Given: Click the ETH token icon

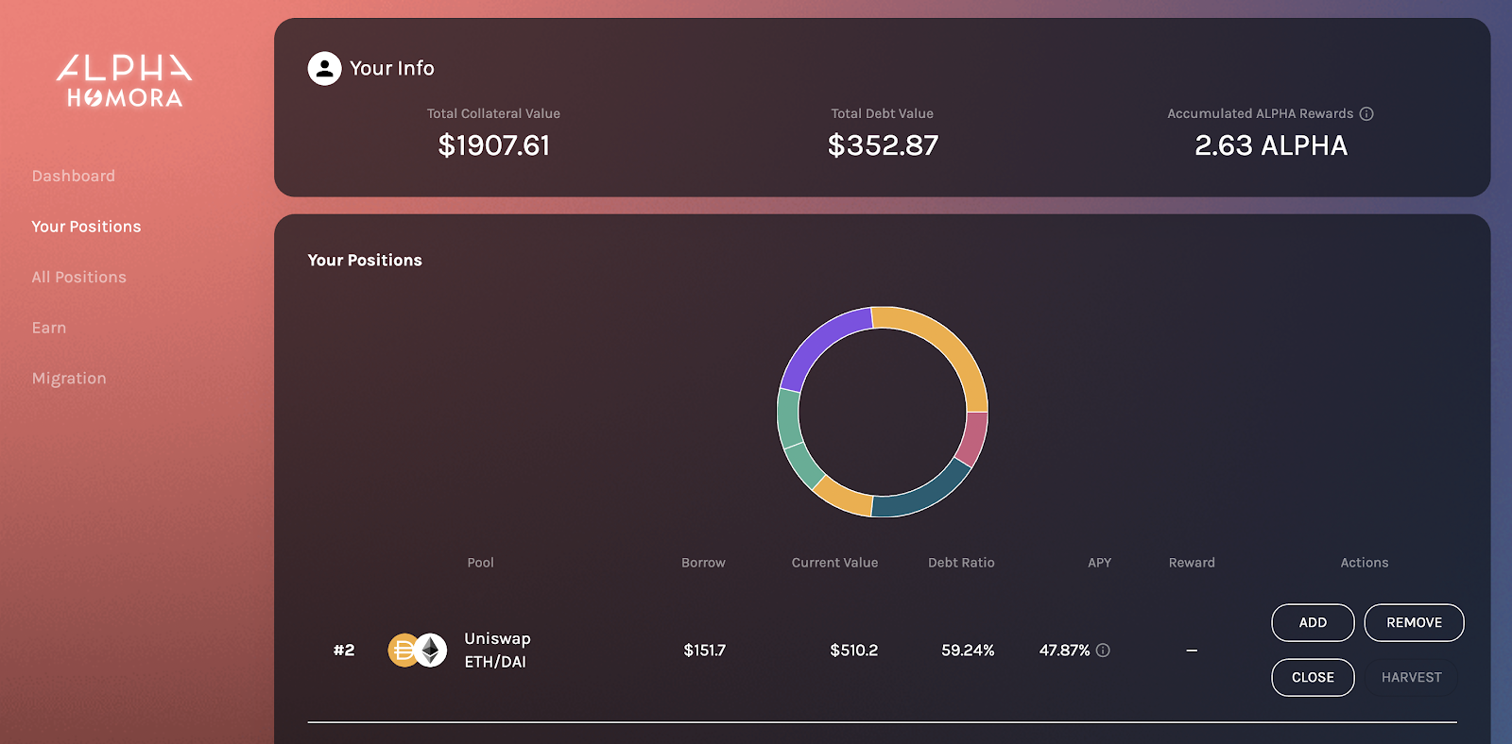Looking at the screenshot, I should [431, 650].
